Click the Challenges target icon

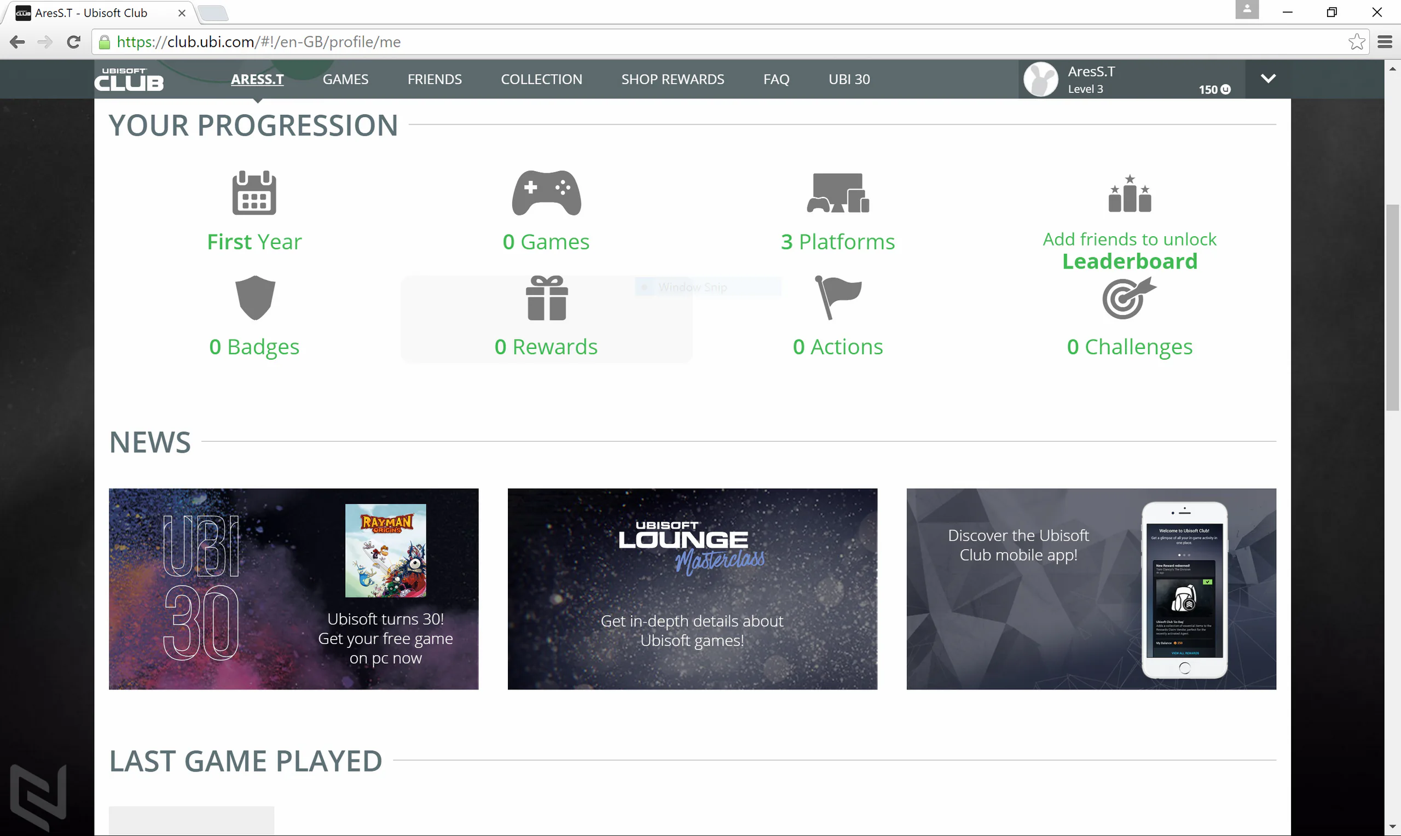pos(1129,297)
